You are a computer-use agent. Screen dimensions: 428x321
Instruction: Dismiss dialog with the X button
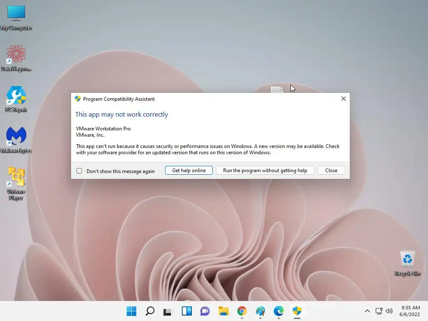point(344,99)
